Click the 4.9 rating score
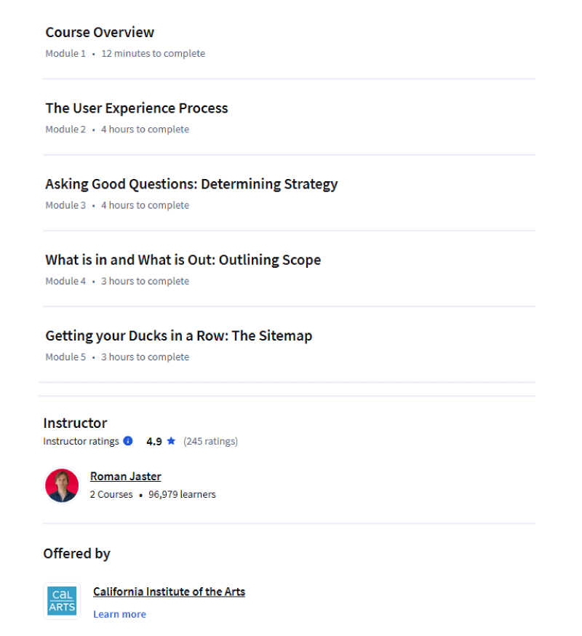Screen dimensions: 582x636 [x=154, y=441]
